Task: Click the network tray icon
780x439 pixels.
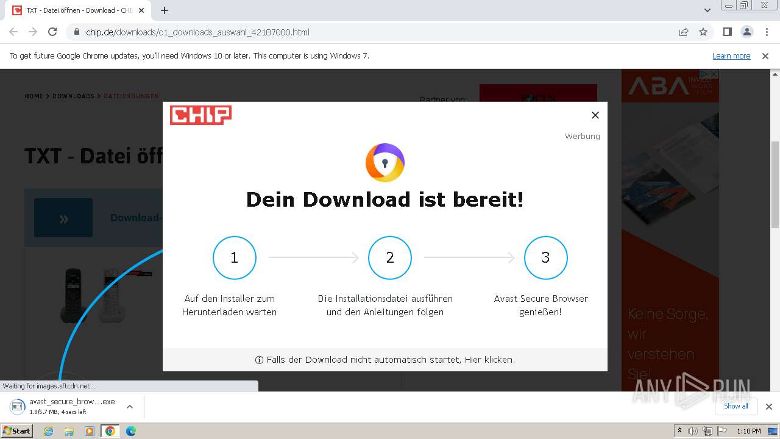Action: pos(707,431)
